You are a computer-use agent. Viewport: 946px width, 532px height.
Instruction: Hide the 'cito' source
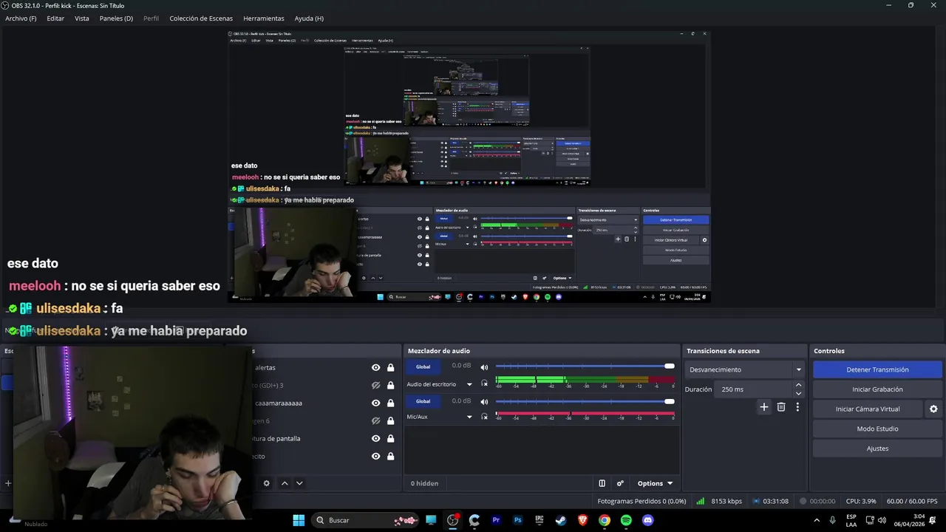pyautogui.click(x=376, y=456)
